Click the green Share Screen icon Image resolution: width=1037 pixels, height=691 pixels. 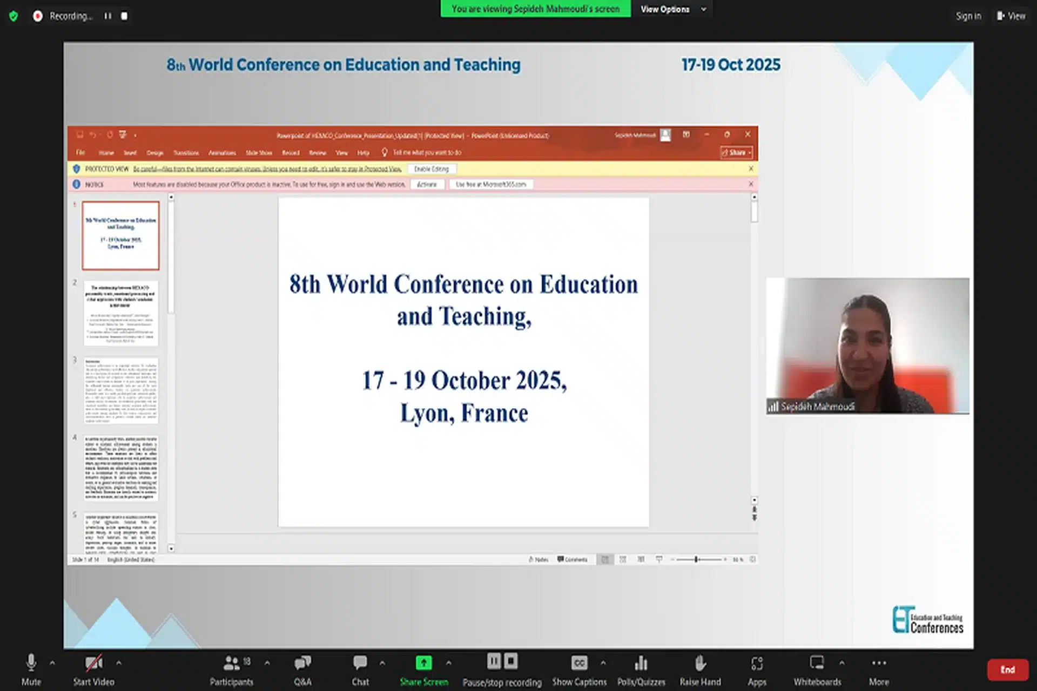423,662
